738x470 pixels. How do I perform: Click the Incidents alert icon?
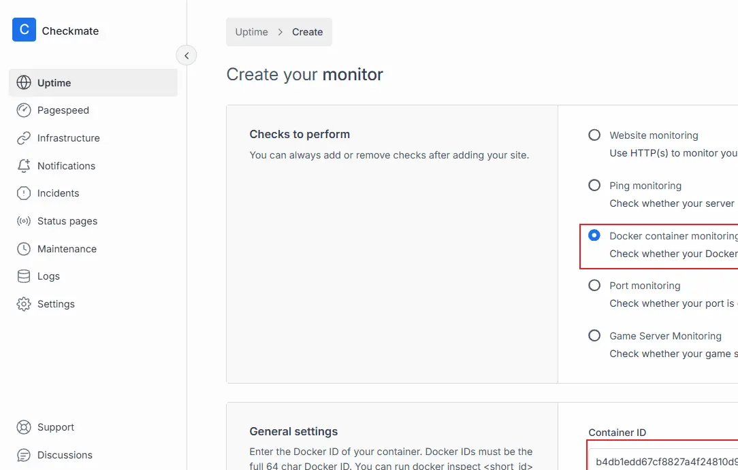click(24, 193)
